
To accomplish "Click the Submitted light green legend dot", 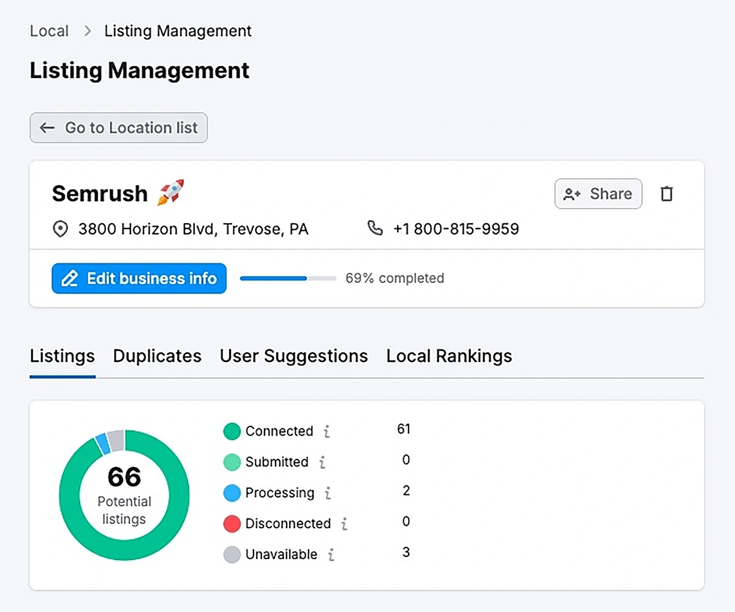I will [x=232, y=462].
